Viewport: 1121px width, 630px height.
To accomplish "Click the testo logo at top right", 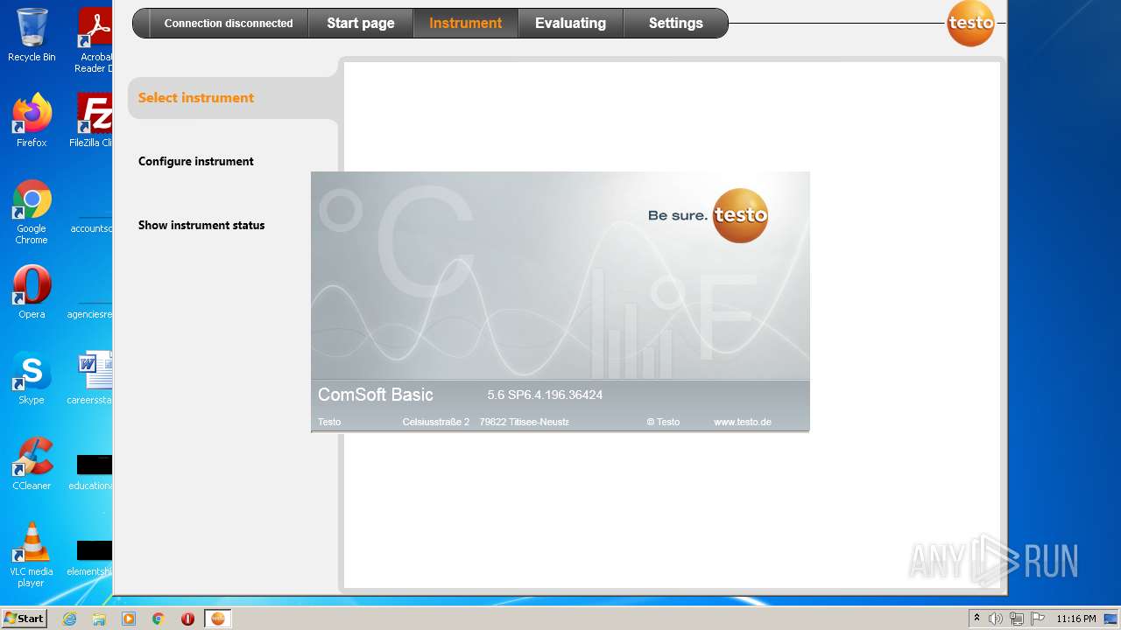I will [970, 23].
